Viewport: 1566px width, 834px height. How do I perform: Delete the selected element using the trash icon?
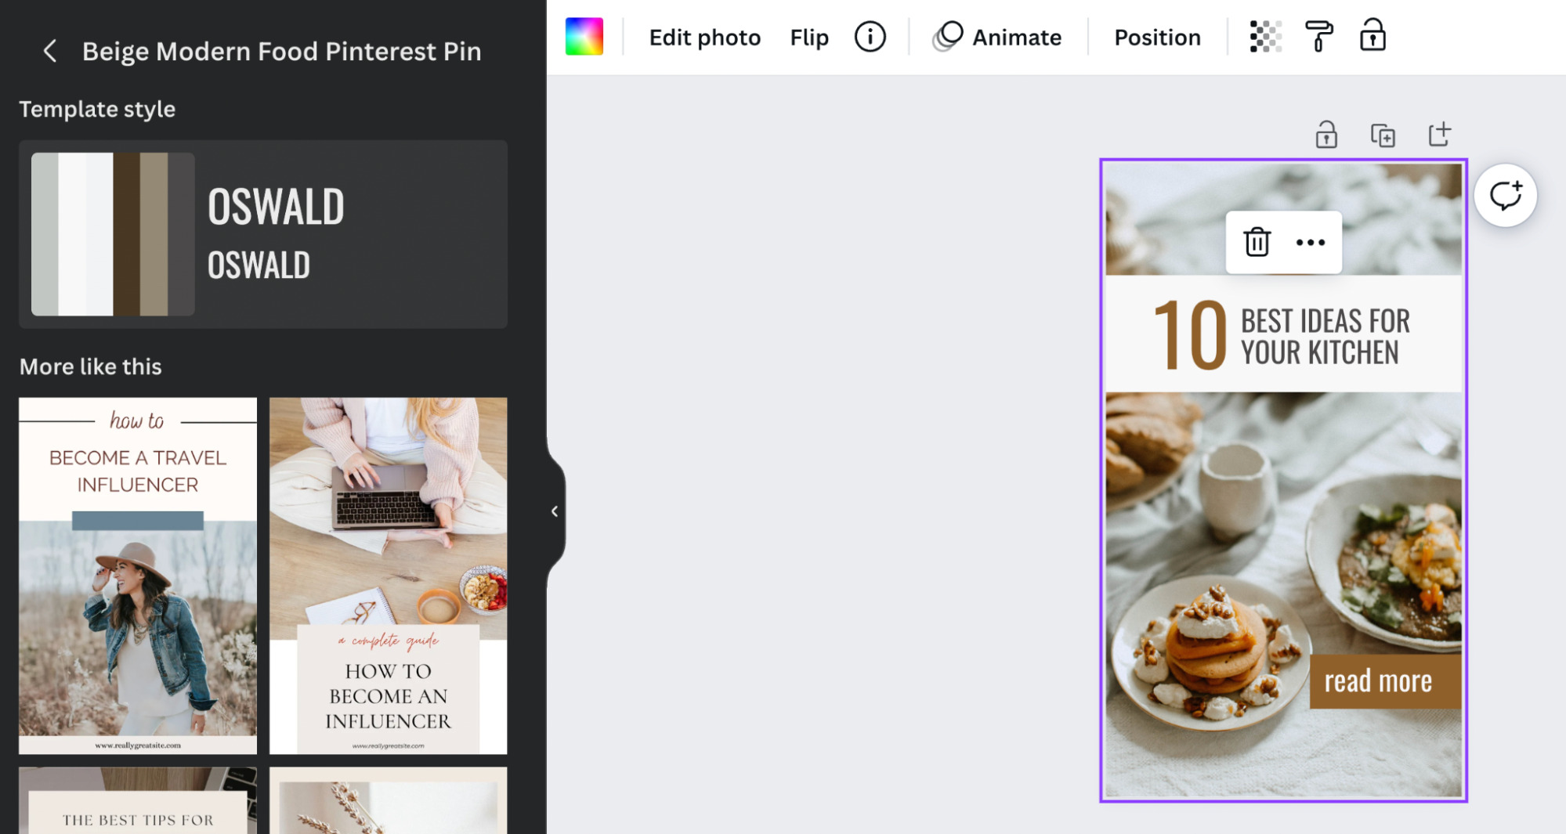pos(1256,242)
